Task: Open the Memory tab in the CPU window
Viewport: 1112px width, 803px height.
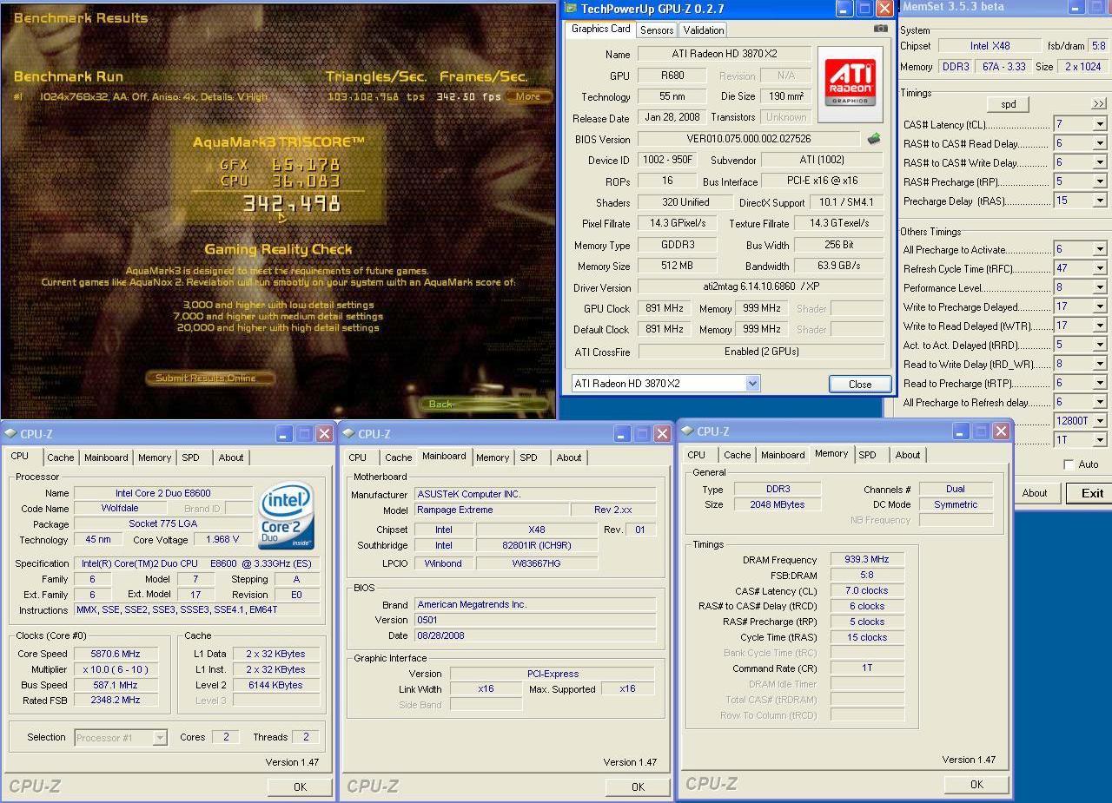Action: pos(155,457)
